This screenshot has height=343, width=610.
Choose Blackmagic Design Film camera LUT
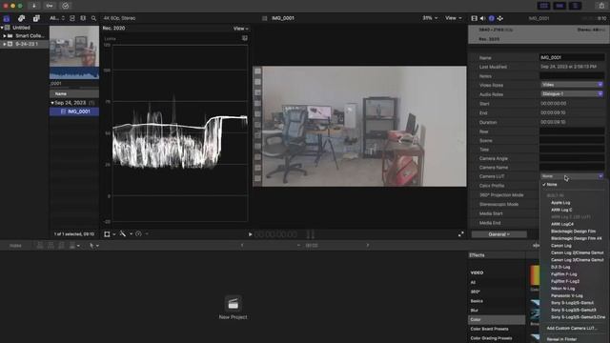click(x=573, y=232)
